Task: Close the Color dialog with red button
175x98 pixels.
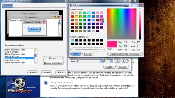Action: pyautogui.click(x=142, y=5)
